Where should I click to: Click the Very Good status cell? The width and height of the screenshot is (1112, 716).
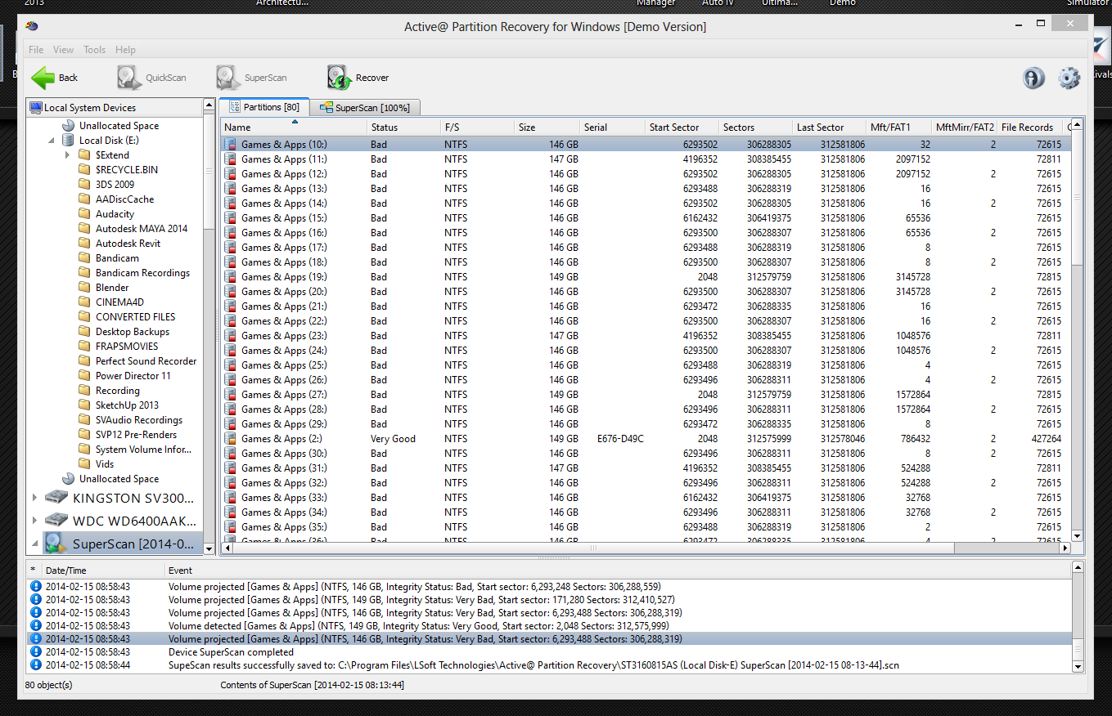click(393, 439)
